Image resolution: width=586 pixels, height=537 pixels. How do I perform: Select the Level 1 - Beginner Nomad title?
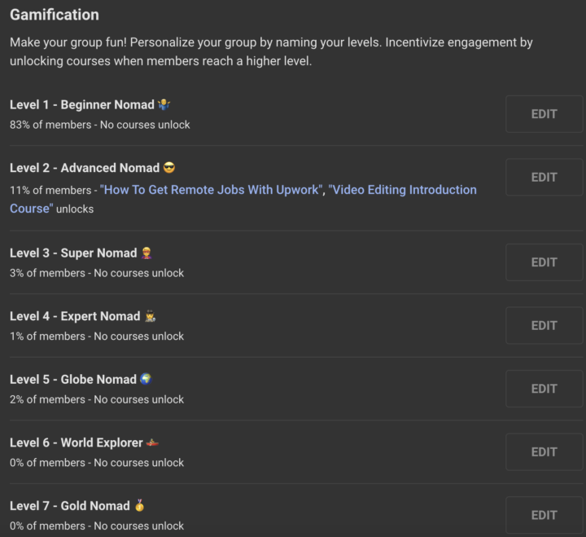[81, 104]
